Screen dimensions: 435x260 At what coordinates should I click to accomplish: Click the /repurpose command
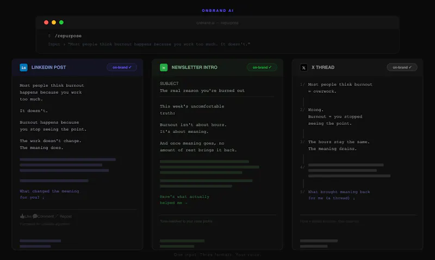click(69, 36)
